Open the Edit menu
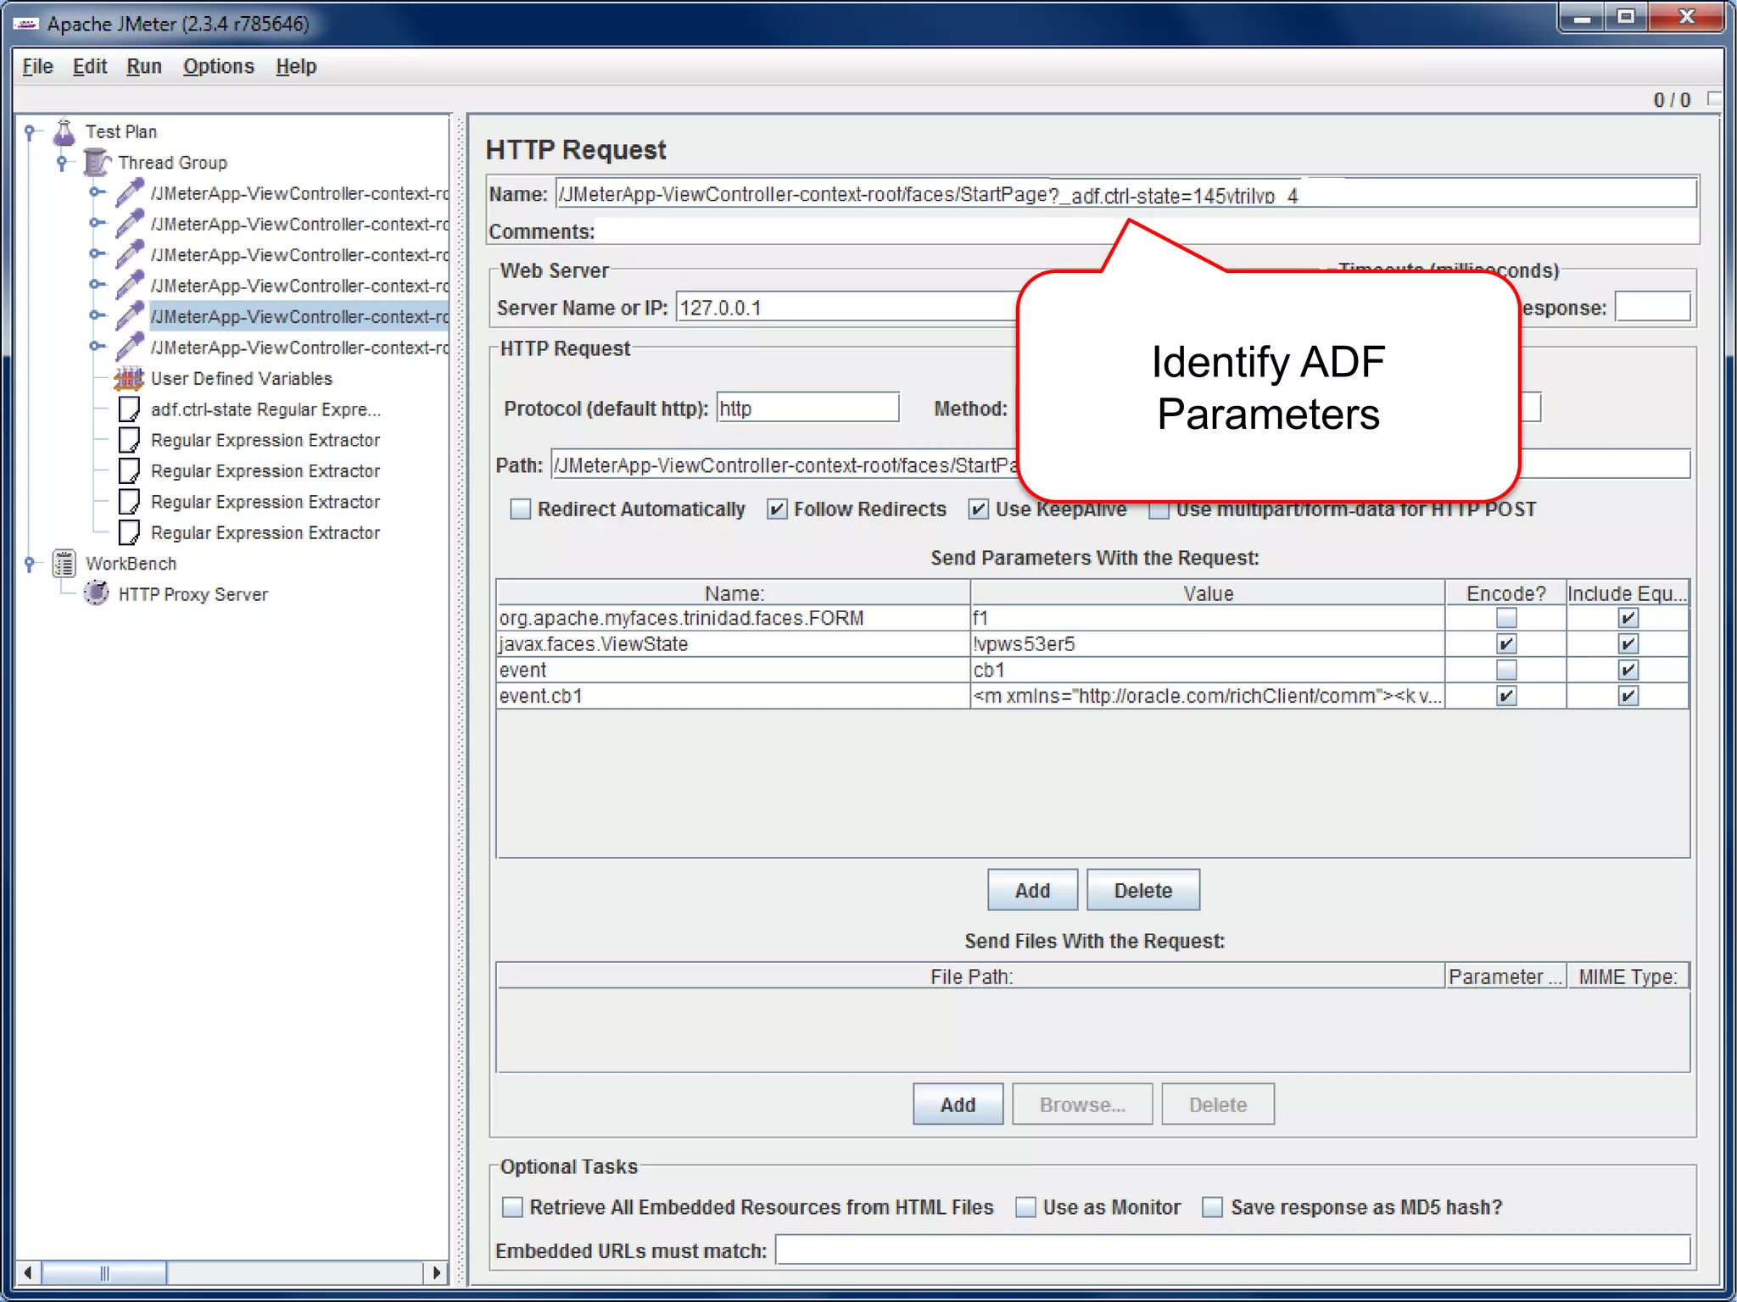 90,66
